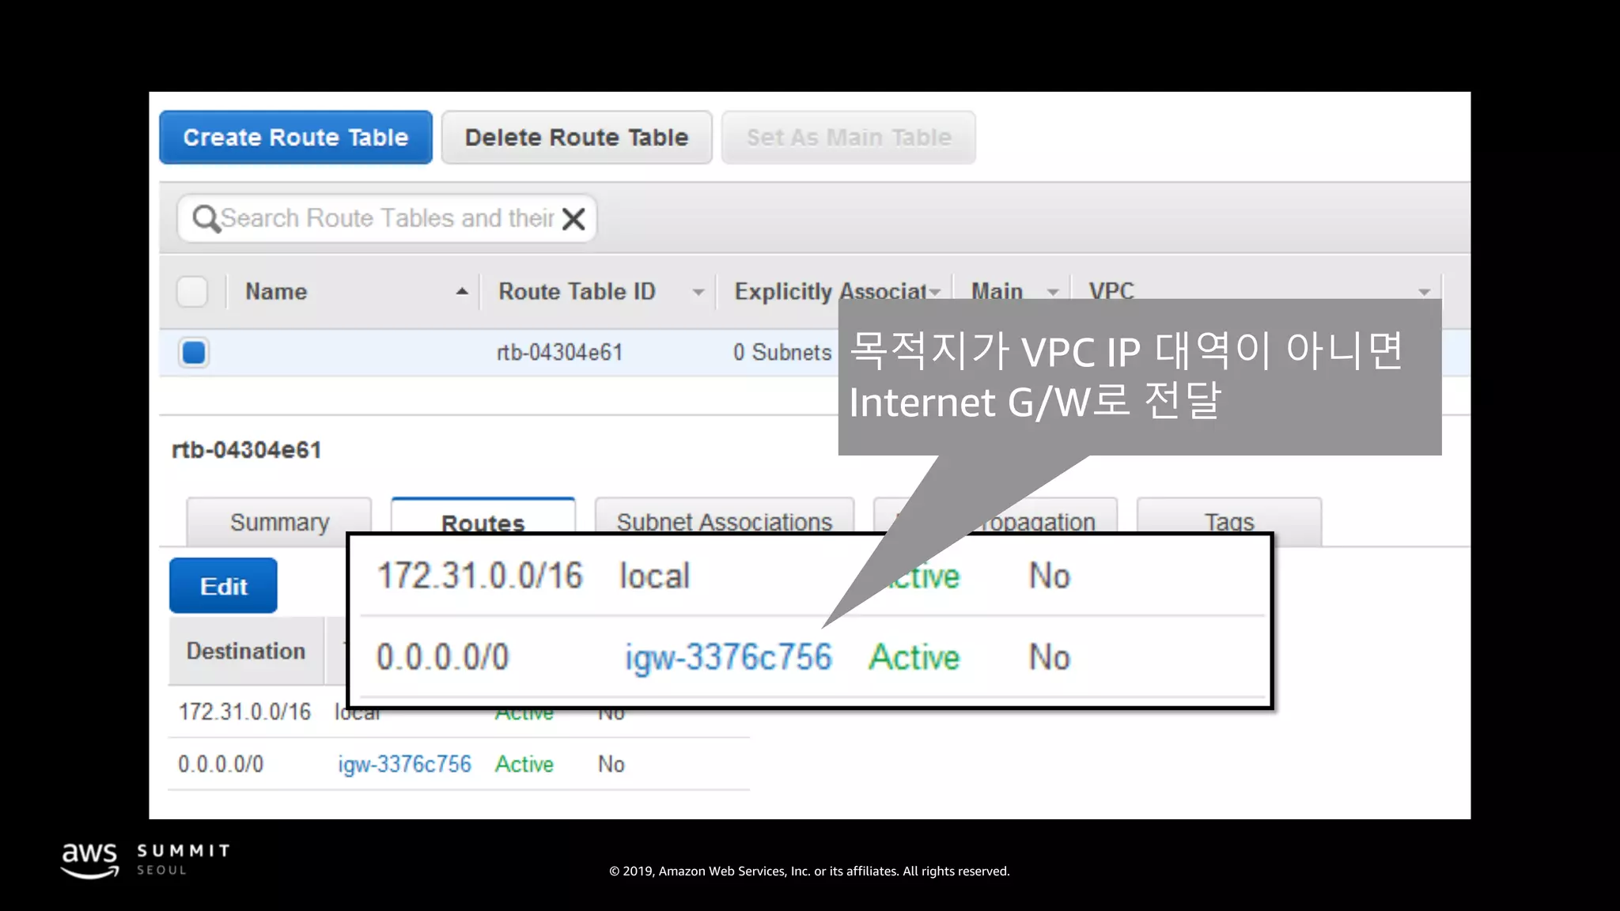Click the Destination column header
Screen dimensions: 1620x911
point(246,651)
